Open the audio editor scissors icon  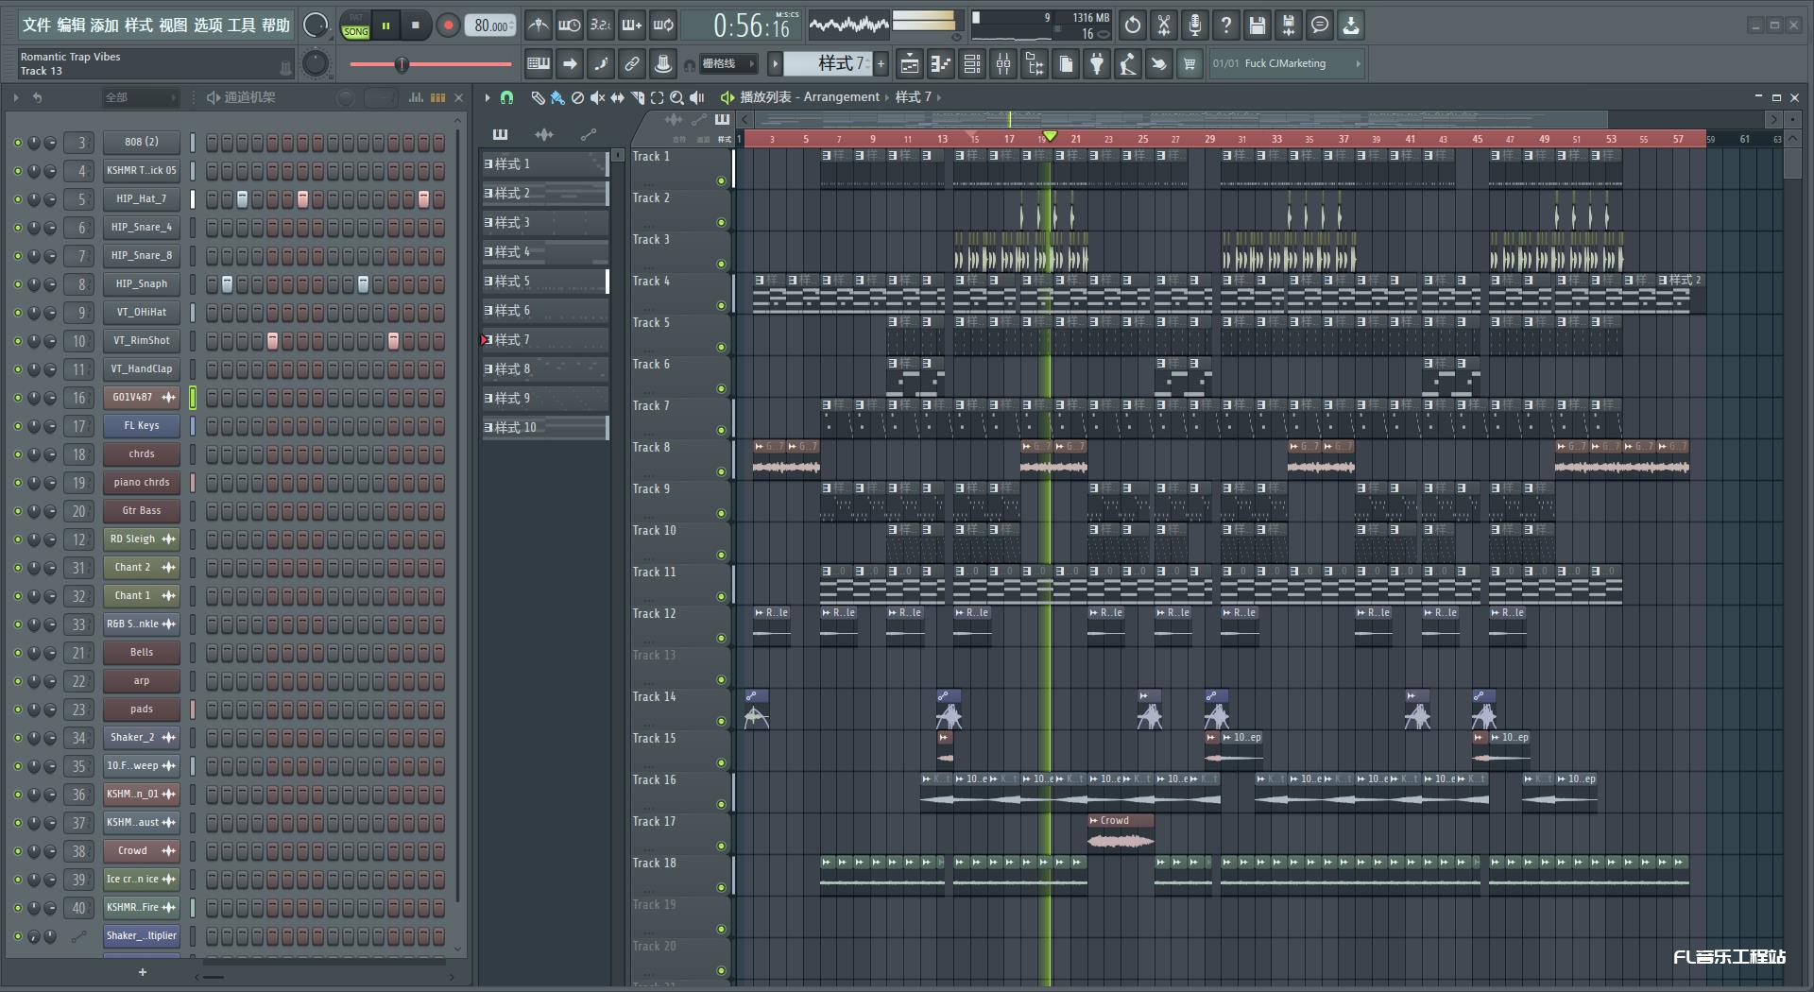(x=1164, y=26)
